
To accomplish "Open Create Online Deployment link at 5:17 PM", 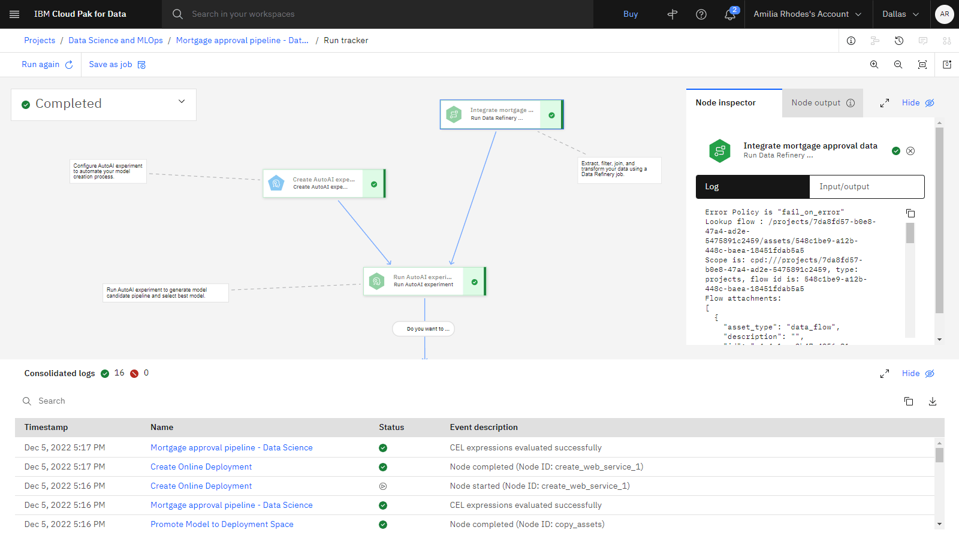I will (x=201, y=467).
